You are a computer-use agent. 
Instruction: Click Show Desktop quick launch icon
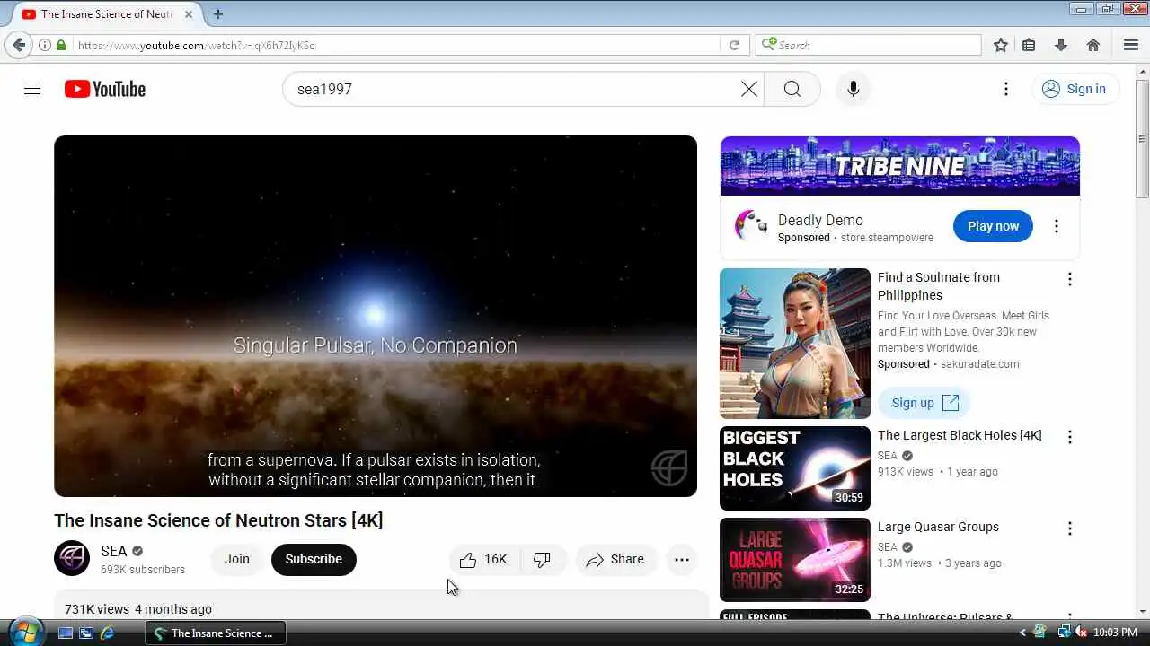click(x=65, y=633)
